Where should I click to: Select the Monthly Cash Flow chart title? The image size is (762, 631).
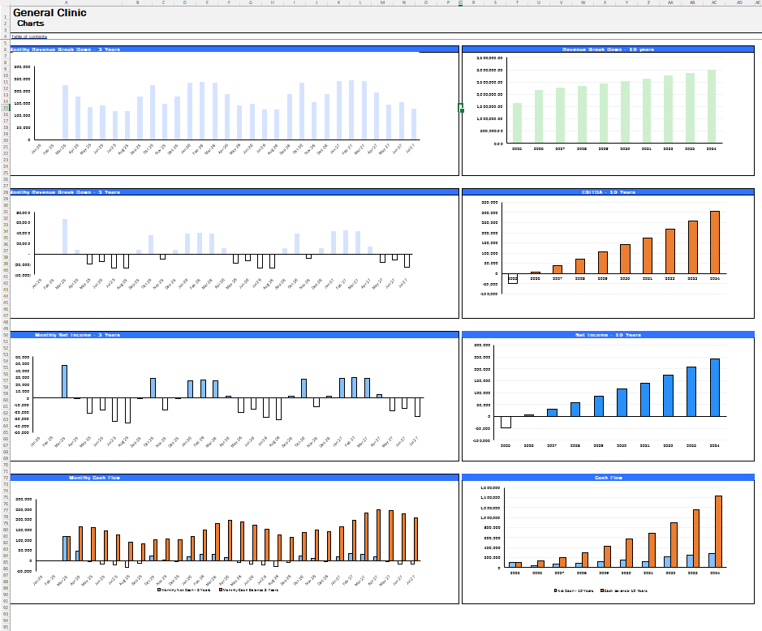(94, 478)
